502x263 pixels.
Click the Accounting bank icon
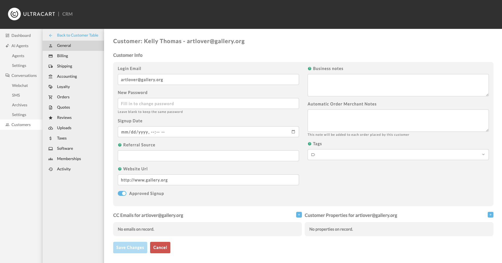(x=51, y=77)
